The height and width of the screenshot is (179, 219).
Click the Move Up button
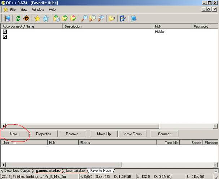[x=104, y=134]
